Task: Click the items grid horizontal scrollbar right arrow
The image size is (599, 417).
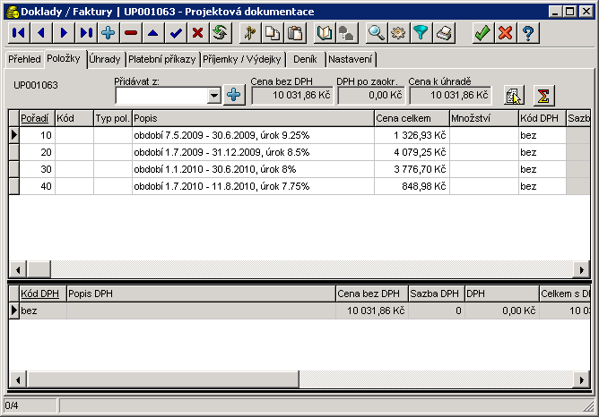Action: pyautogui.click(x=580, y=270)
